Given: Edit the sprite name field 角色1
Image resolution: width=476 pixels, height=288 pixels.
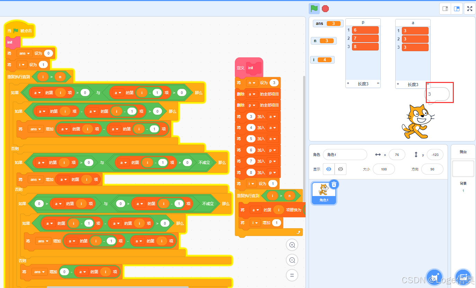Looking at the screenshot, I should pos(345,155).
